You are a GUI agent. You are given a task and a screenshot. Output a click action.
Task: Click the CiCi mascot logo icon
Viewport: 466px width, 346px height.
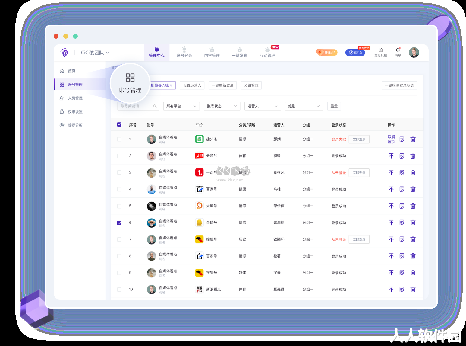(x=64, y=53)
